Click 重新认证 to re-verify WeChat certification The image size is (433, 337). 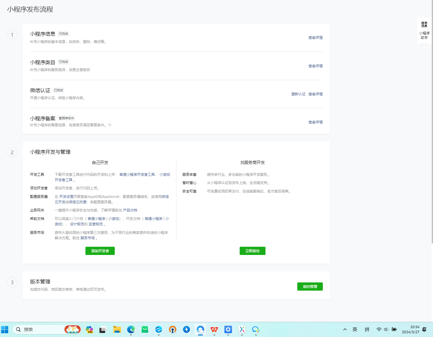point(298,94)
